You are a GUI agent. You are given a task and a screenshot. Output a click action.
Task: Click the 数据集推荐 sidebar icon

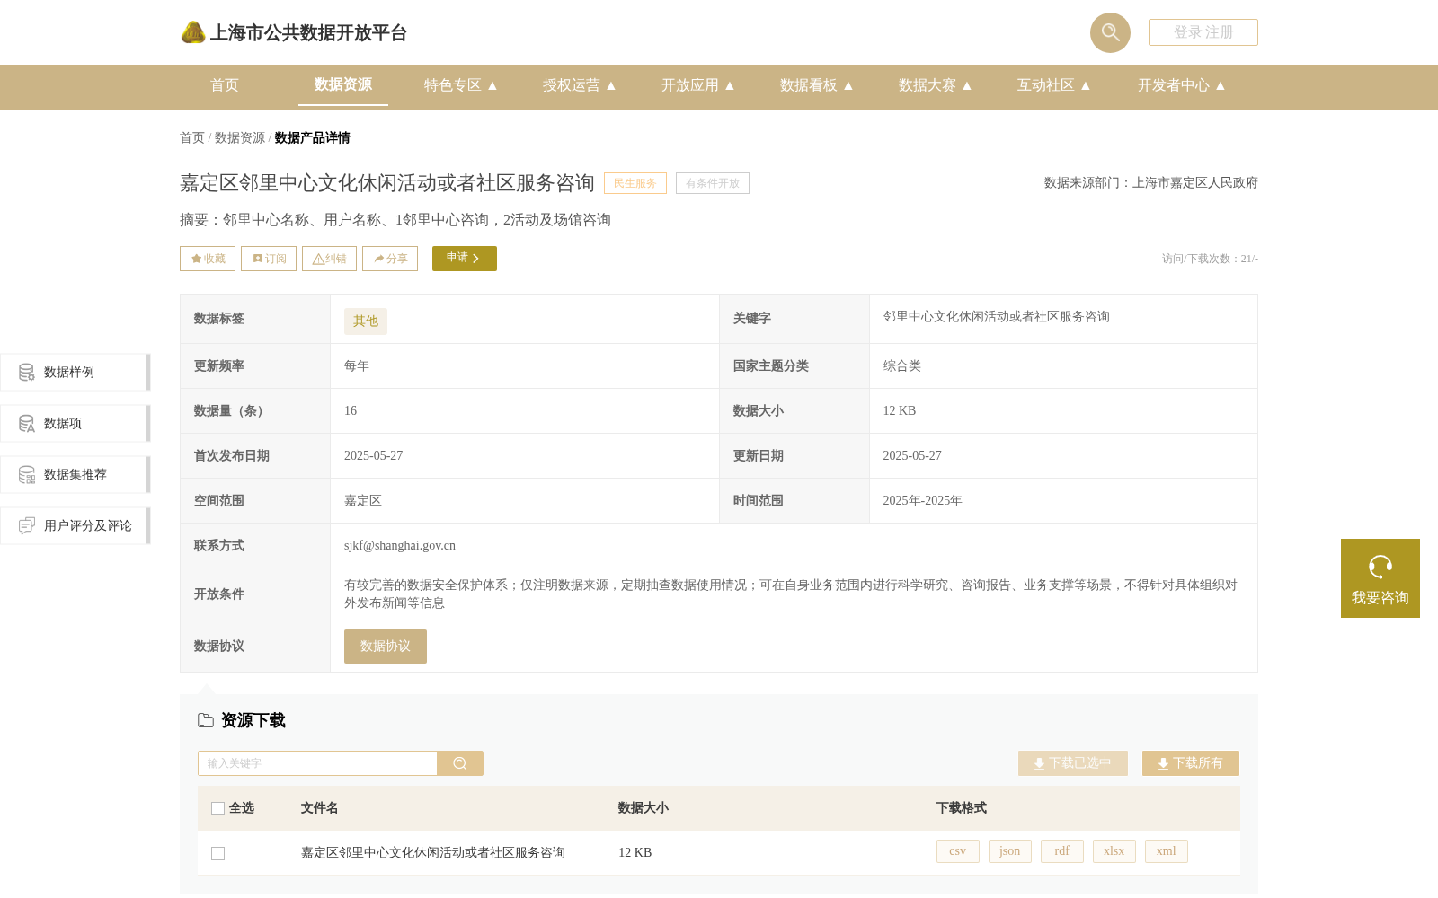[x=27, y=474]
